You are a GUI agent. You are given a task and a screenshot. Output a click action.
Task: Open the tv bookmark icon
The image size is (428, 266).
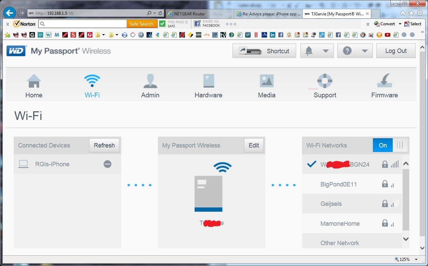point(223,35)
